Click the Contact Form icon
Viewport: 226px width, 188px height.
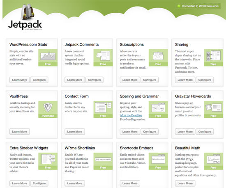(103, 108)
